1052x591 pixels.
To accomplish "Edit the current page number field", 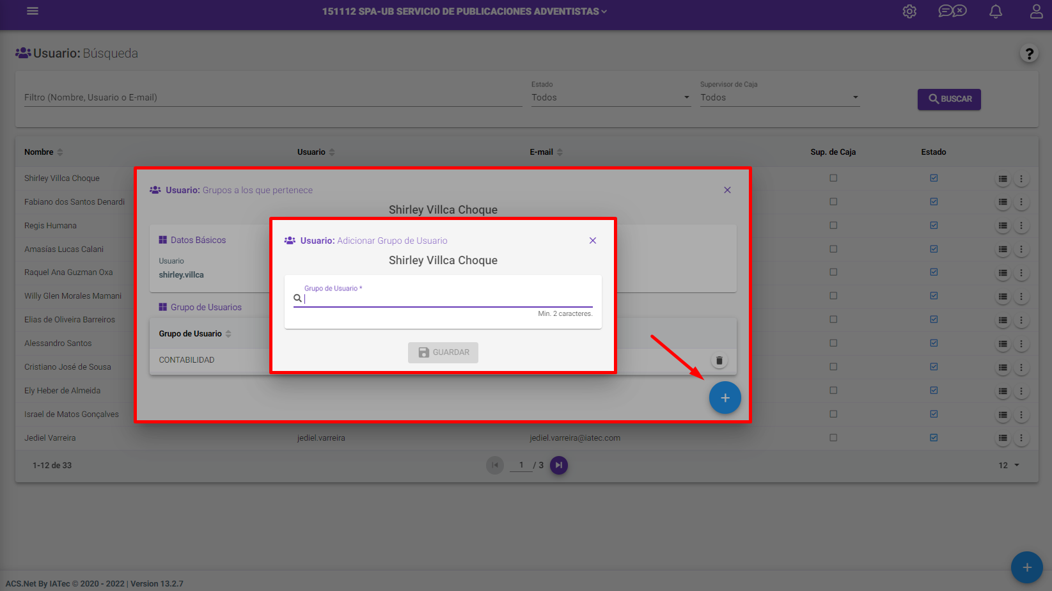I will (x=521, y=465).
